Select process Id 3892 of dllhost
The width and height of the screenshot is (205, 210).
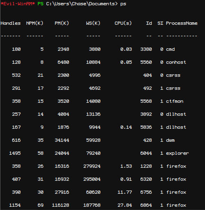click(x=146, y=114)
